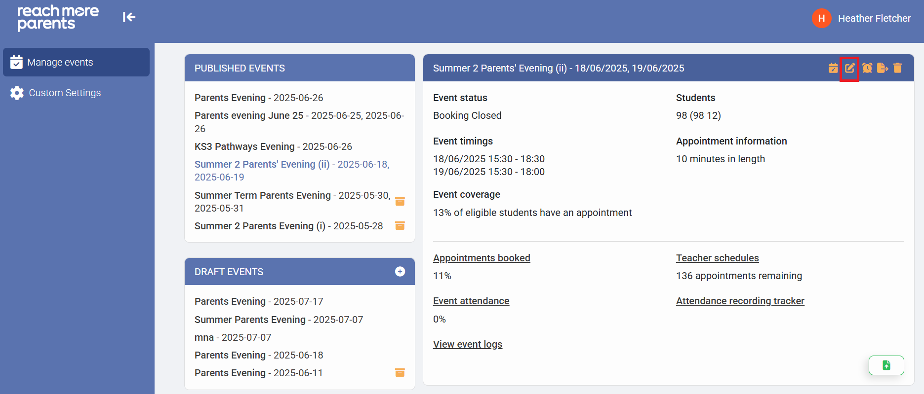The width and height of the screenshot is (924, 394).
Task: Collapse the sidebar with arrow icon
Action: (129, 18)
